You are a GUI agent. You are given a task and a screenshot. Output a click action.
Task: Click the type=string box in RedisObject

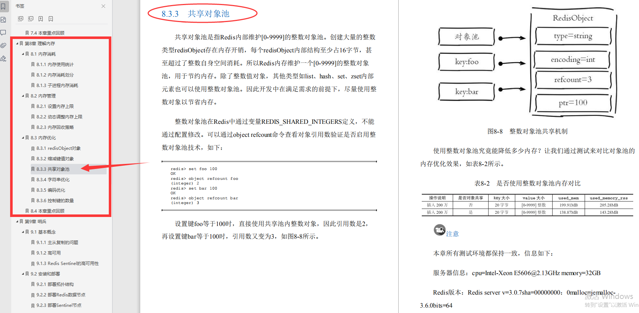tap(573, 36)
